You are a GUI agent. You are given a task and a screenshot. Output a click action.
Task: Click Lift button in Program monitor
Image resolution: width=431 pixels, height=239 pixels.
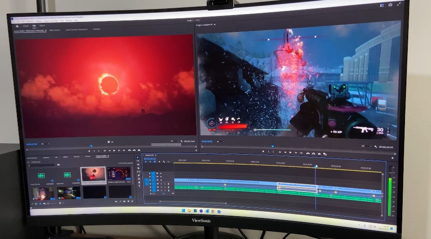(308, 153)
